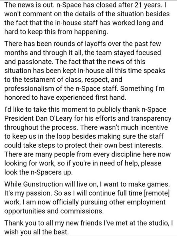The image size is (177, 236).
Task: Select 'protect their own best interests.'
Action: pos(114,145)
